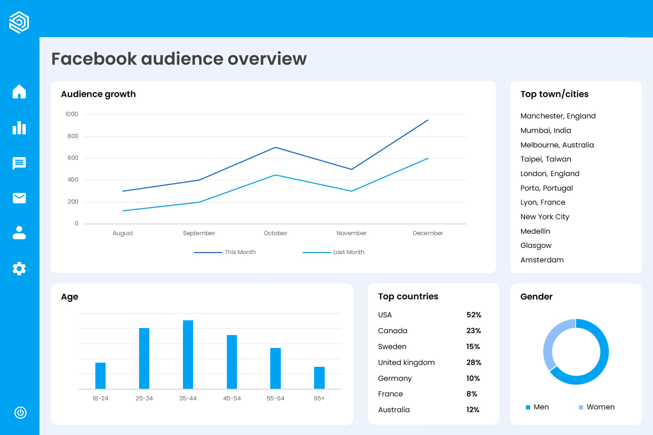Click the November axis label
653x435 pixels.
tap(352, 233)
